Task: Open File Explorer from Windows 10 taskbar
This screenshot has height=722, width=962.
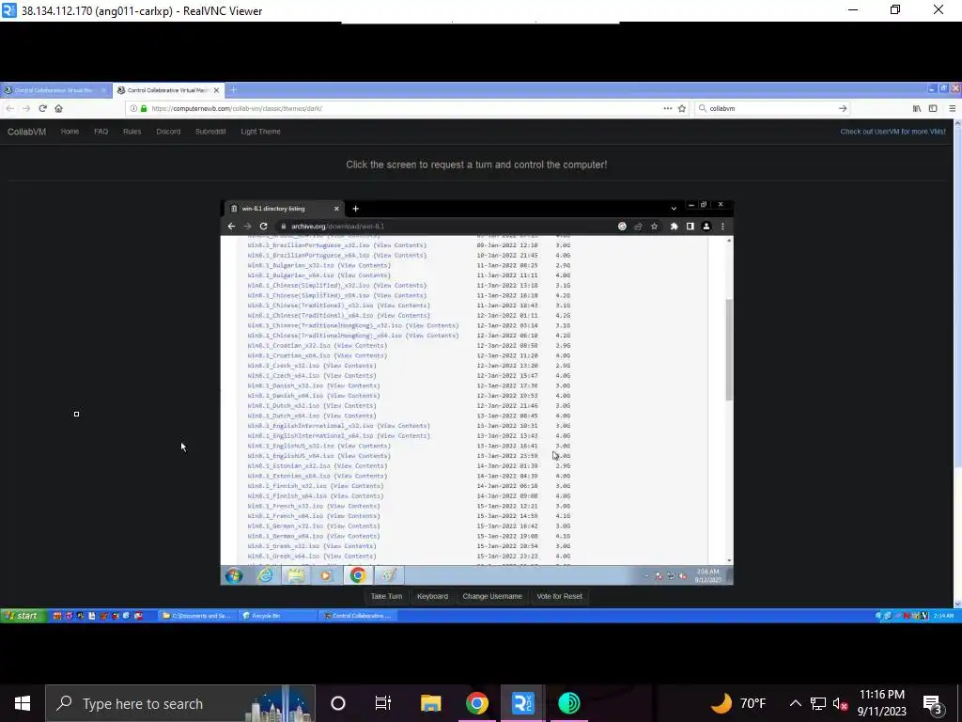Action: pyautogui.click(x=430, y=703)
